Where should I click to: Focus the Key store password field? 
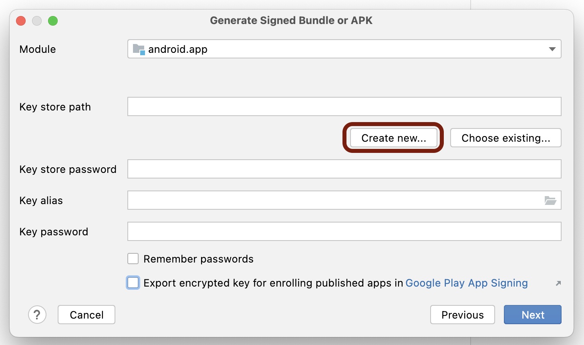pos(344,169)
